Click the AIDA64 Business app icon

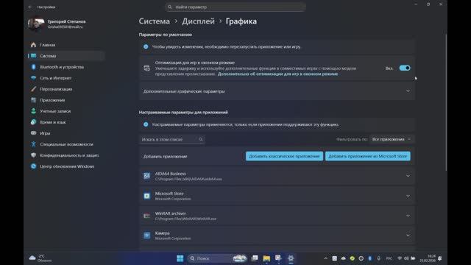[x=147, y=176]
